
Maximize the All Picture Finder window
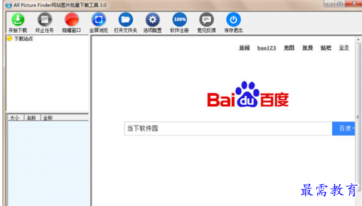(x=340, y=4)
